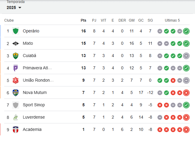Image resolution: width=195 pixels, height=142 pixels.
Task: Click the Operário club crest icon
Action: (x=16, y=31)
